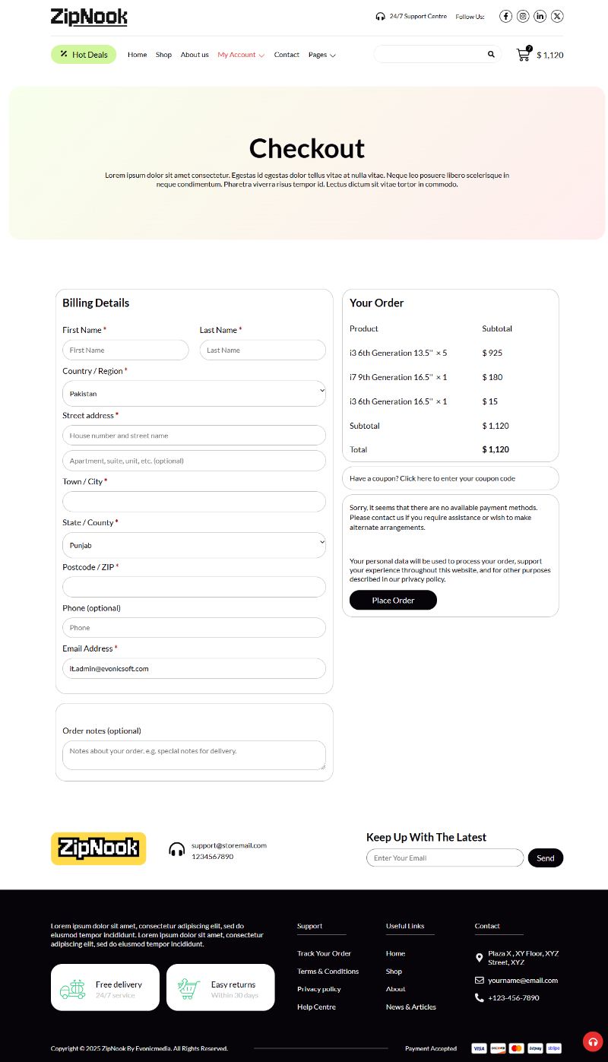Image resolution: width=608 pixels, height=1062 pixels.
Task: Open the Country / Region dropdown
Action: [194, 394]
